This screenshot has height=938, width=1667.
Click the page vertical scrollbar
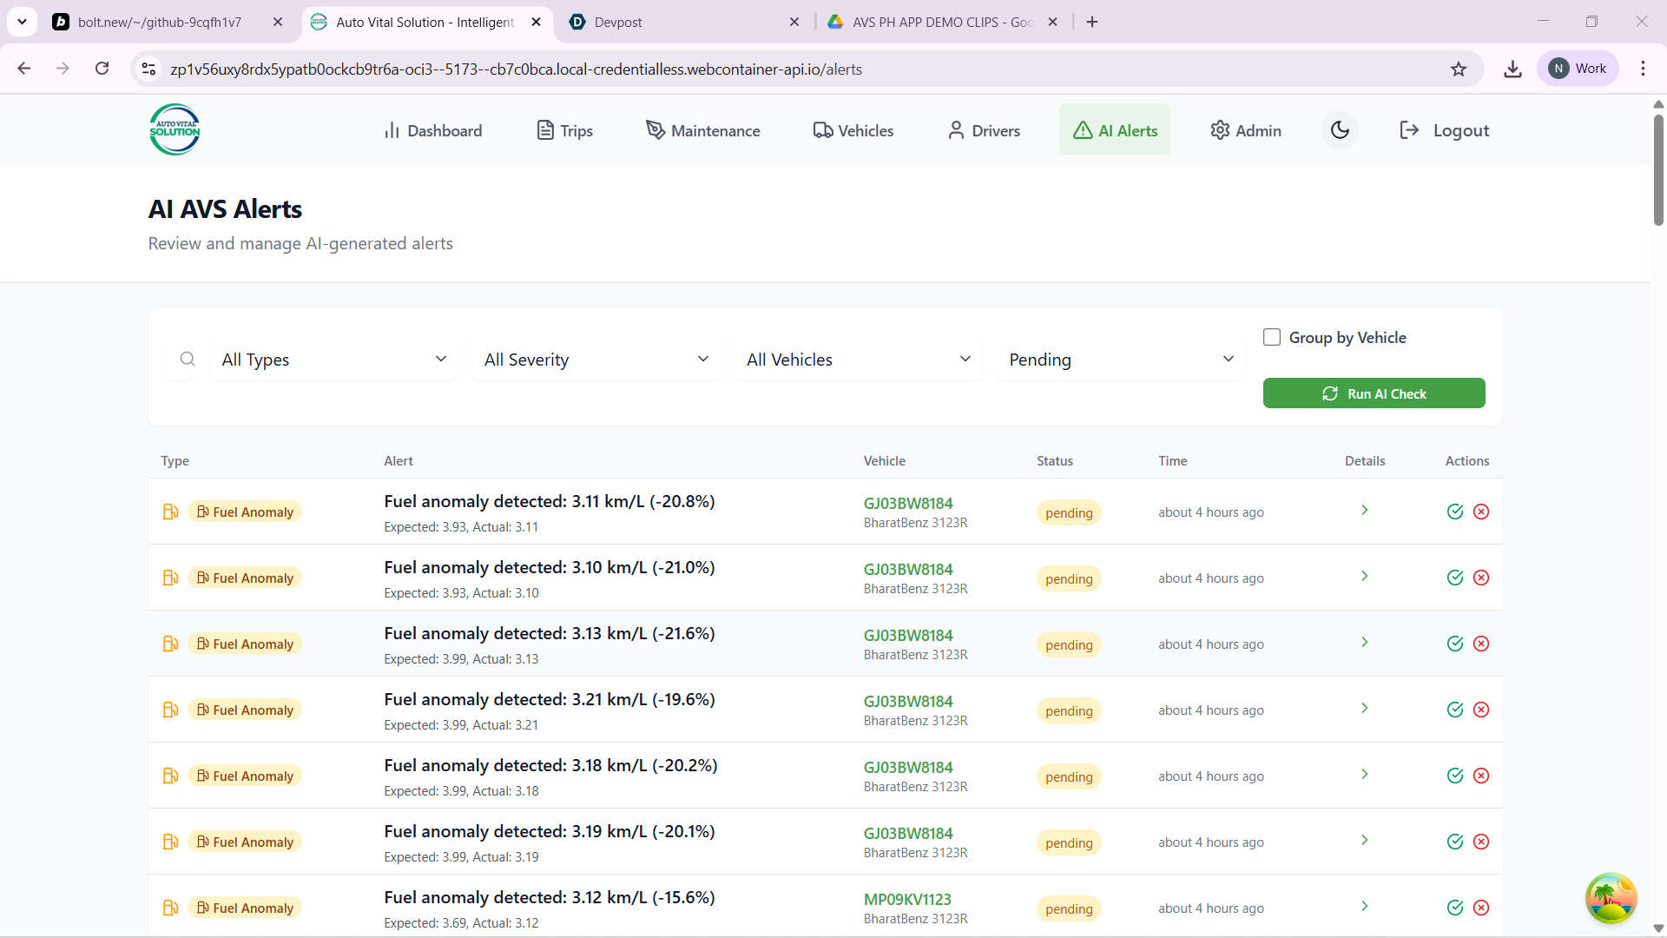pos(1658,169)
